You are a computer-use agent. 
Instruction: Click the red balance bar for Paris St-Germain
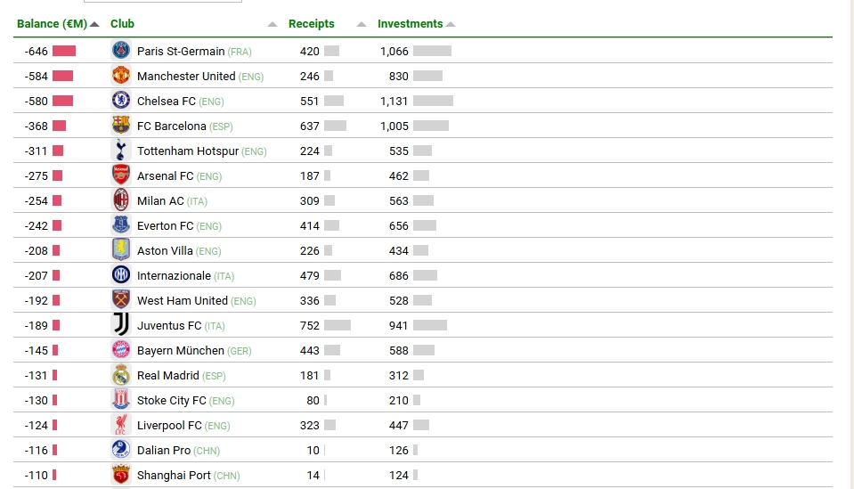[64, 51]
